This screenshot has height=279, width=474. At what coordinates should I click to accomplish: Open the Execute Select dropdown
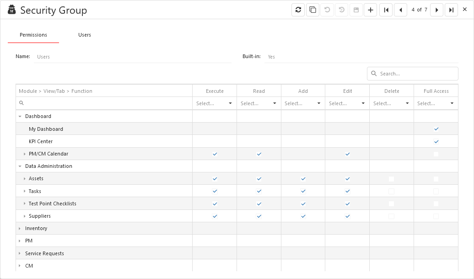[214, 103]
